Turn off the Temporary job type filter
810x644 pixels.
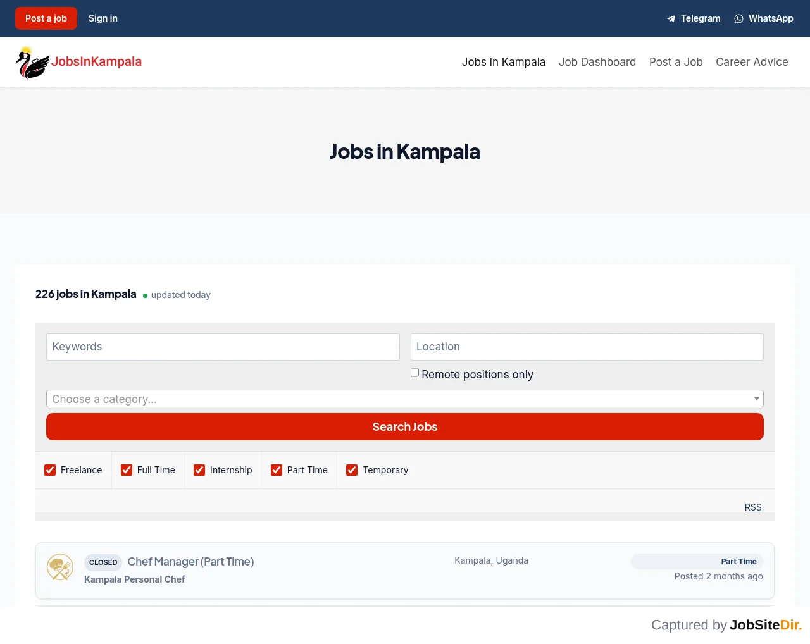[352, 470]
